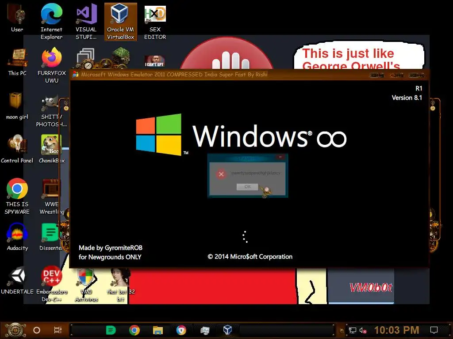Screen dimensions: 453x339
Task: Open the moon girl folder icon
Action: pos(17,106)
